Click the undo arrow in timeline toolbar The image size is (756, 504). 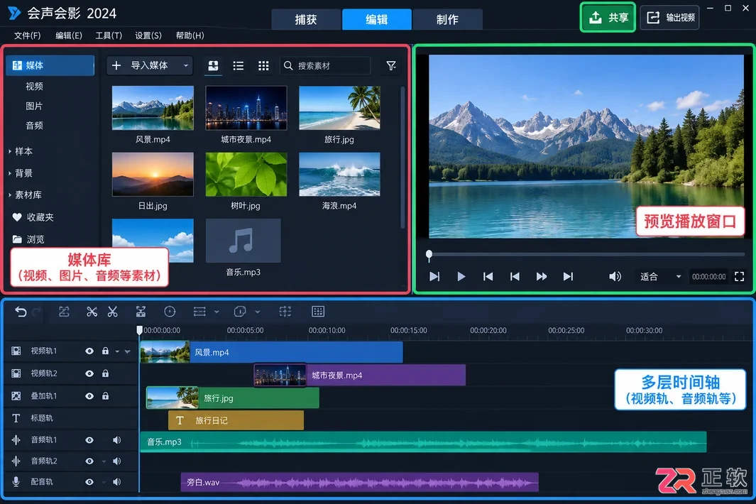tap(21, 312)
